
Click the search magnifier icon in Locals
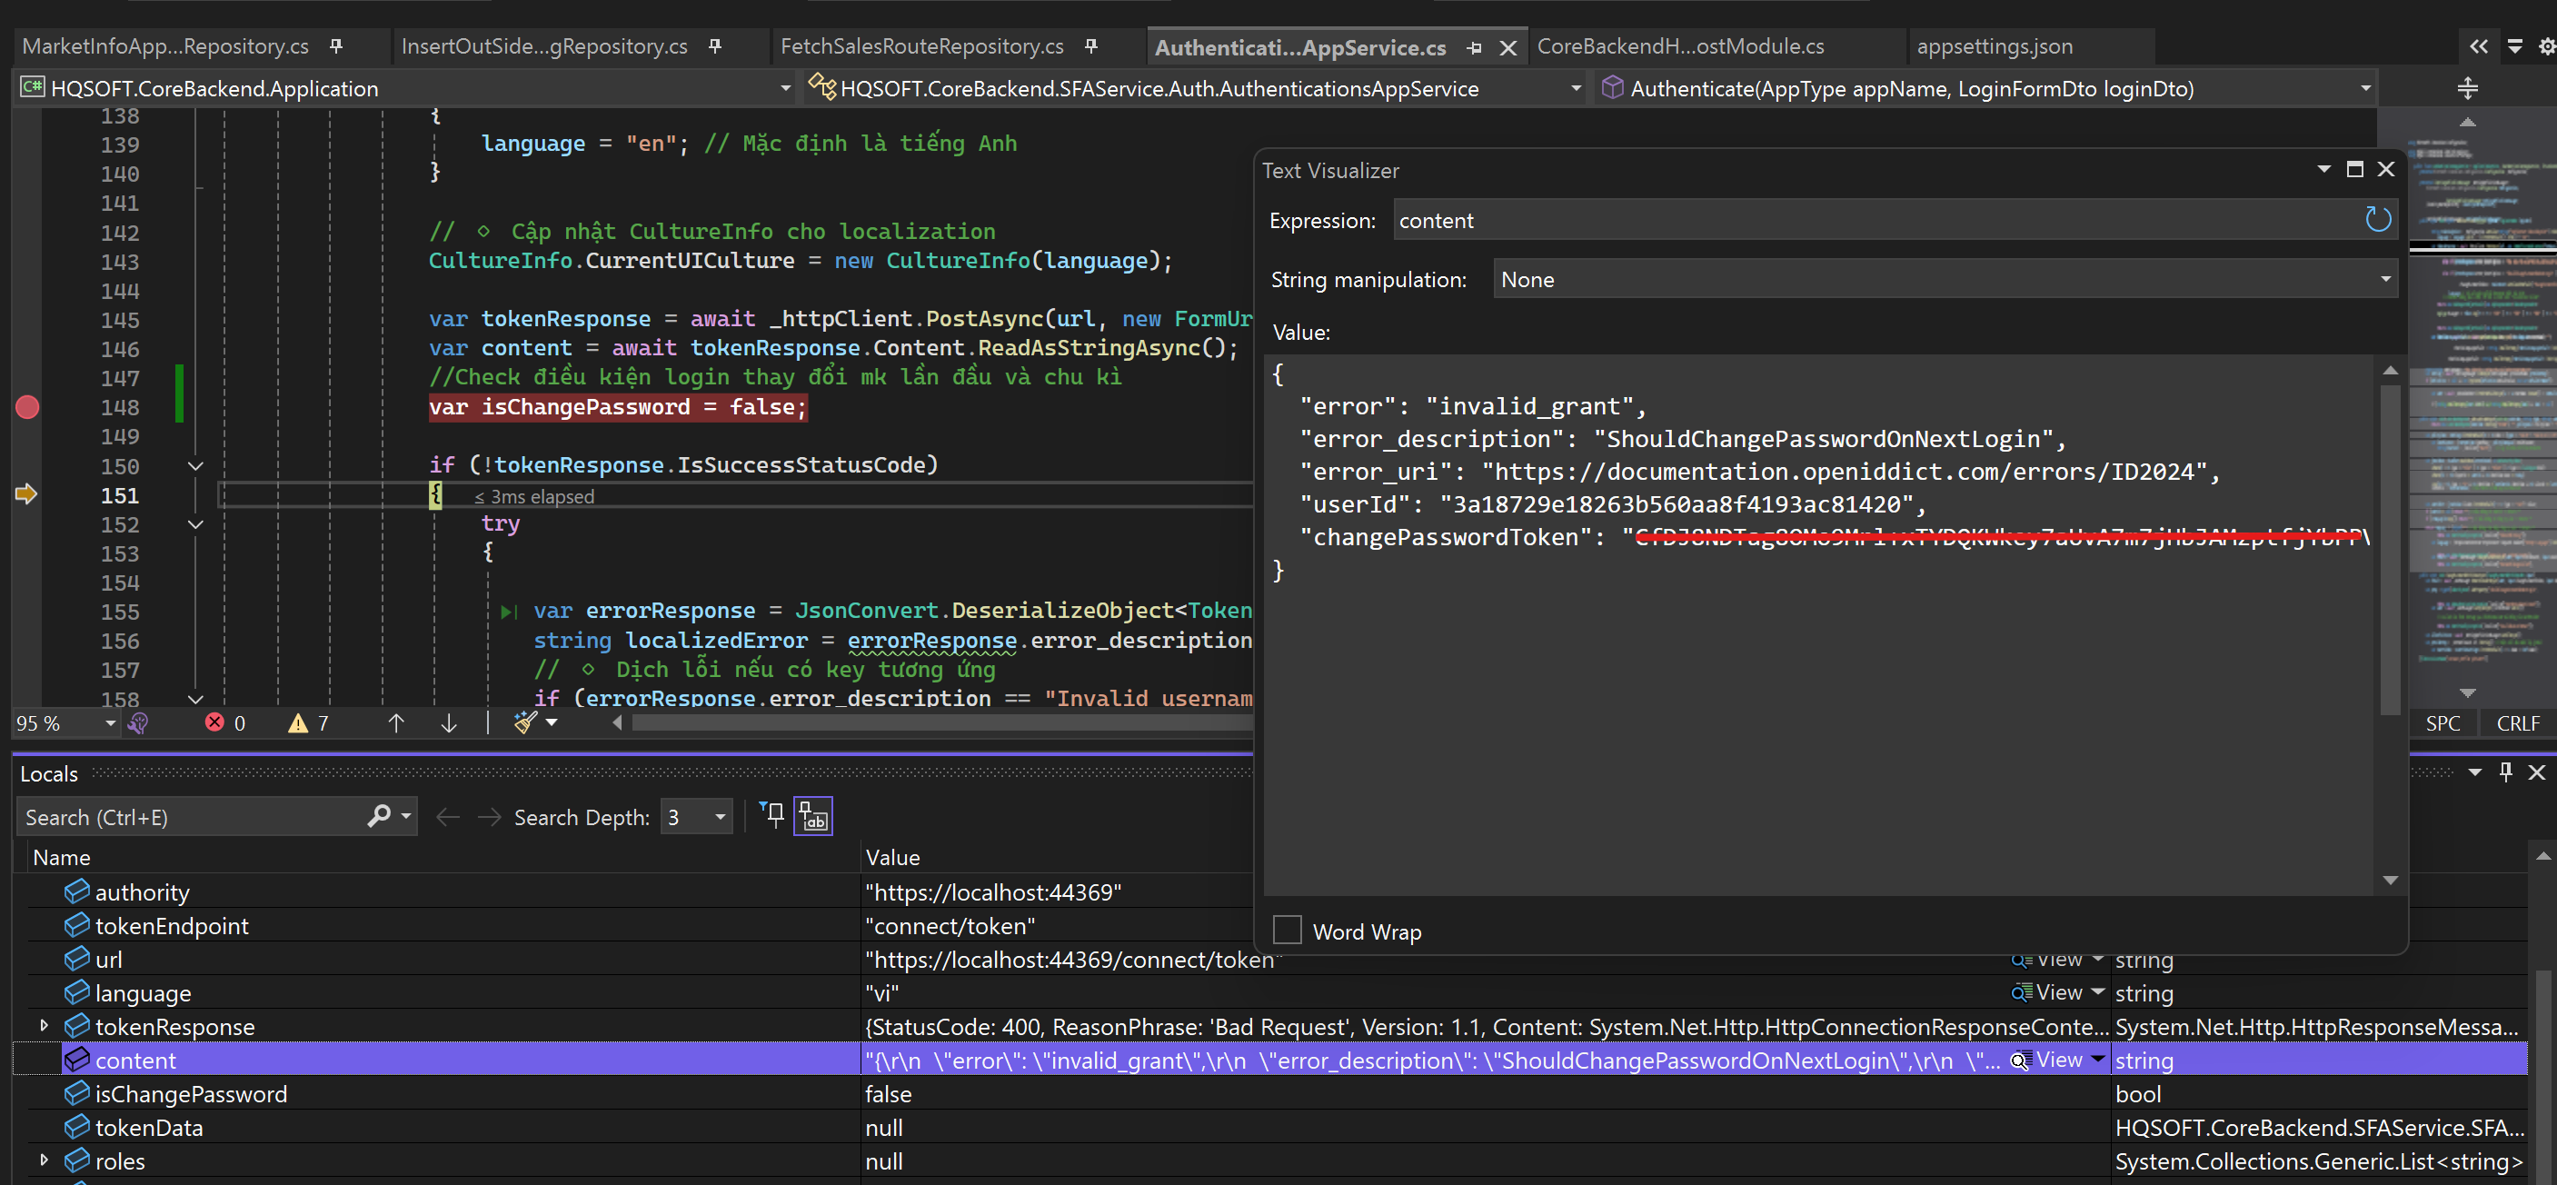pyautogui.click(x=378, y=816)
